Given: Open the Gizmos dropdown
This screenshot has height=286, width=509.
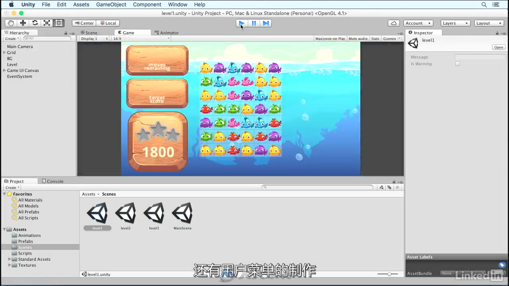Looking at the screenshot, I should pyautogui.click(x=391, y=39).
